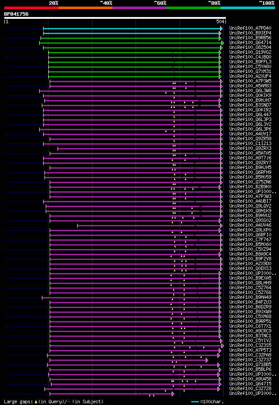The image size is (279, 405).
Task: Select the UniRef100_Q9ZR58 label
Action: pos(250,139)
